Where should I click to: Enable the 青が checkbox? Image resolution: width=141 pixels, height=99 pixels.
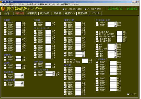pyautogui.click(x=97, y=47)
